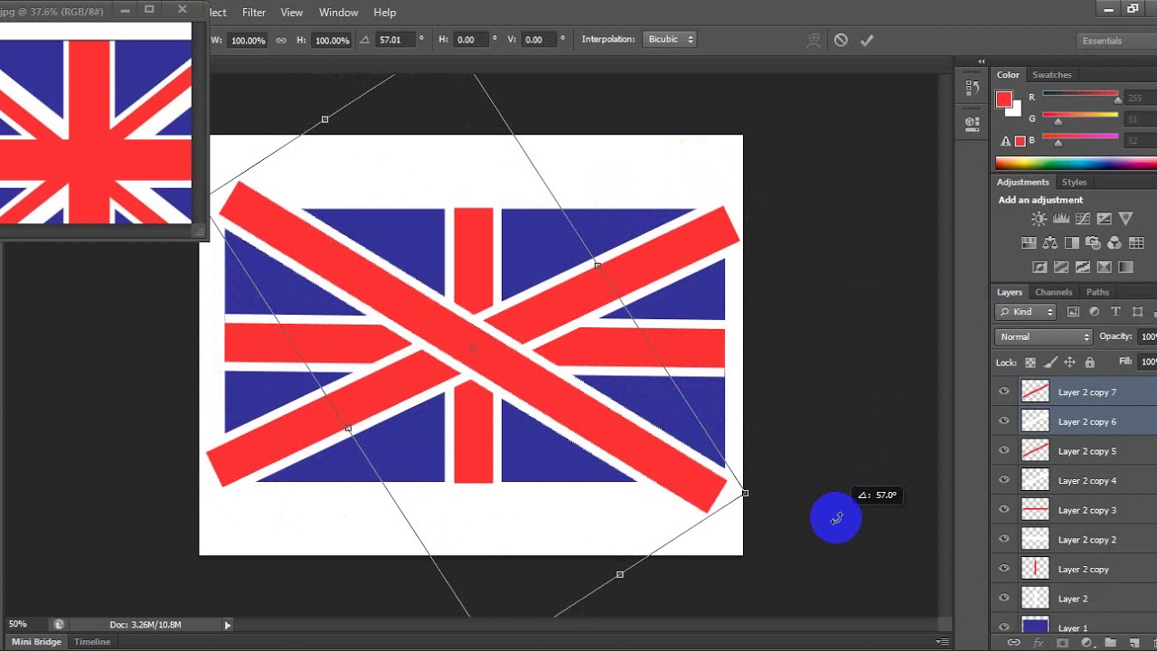
Task: Open the fx layer styles menu
Action: pos(1039,643)
